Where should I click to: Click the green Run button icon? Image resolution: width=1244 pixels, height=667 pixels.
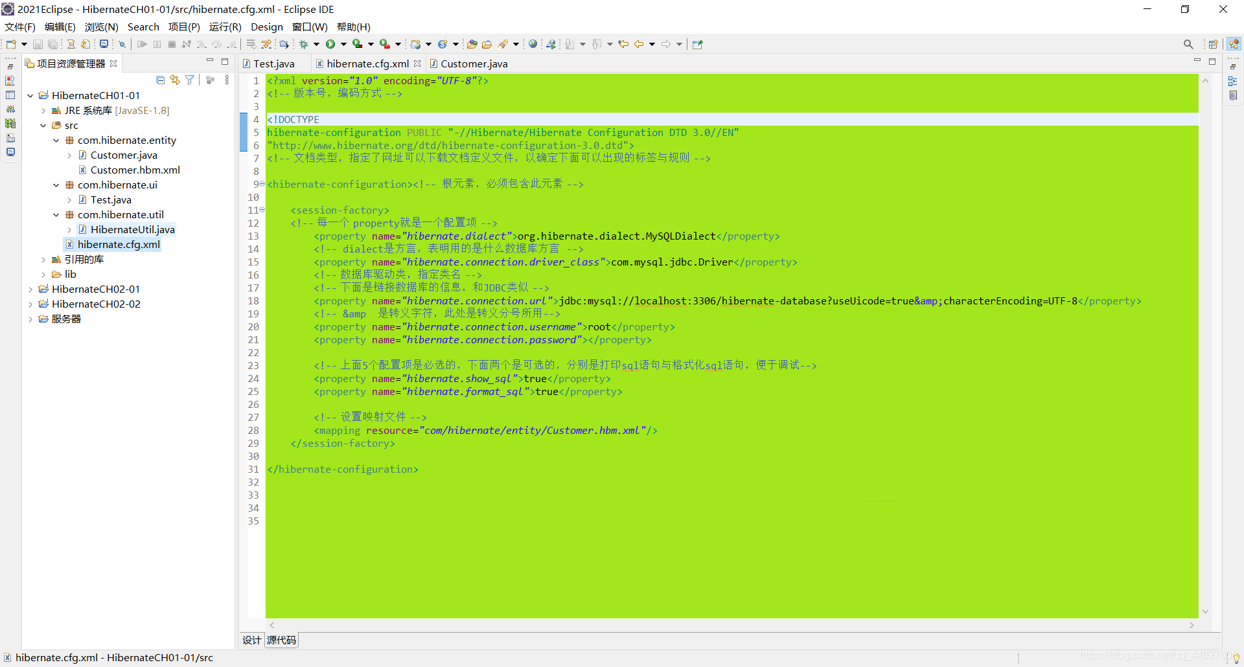pos(330,44)
